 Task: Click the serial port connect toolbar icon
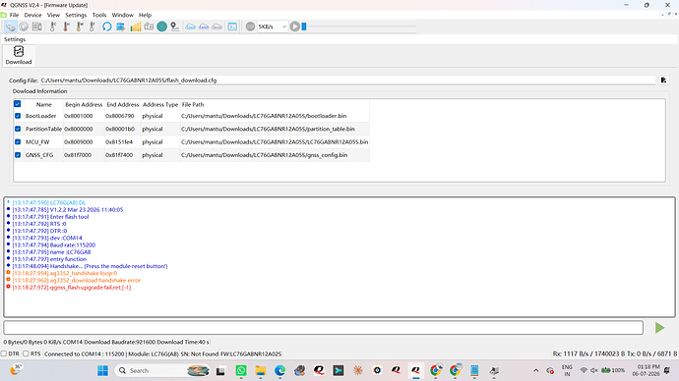coord(11,27)
